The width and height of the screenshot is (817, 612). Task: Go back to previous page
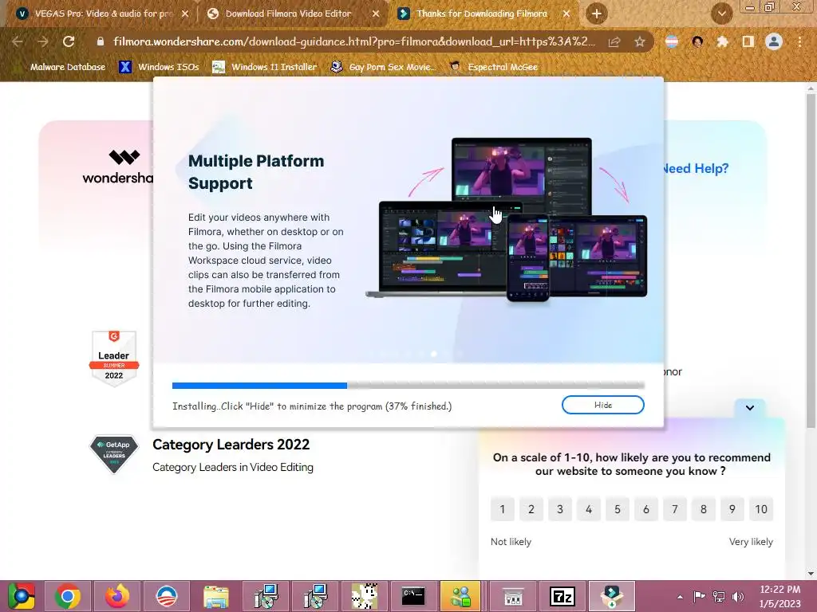[x=18, y=41]
